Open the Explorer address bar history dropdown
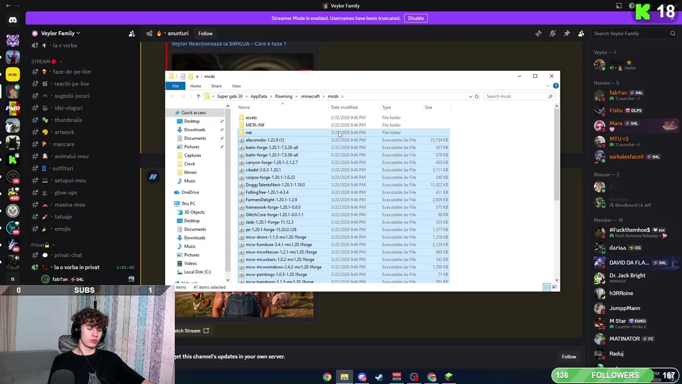Screen dimensions: 682x384 pos(470,97)
